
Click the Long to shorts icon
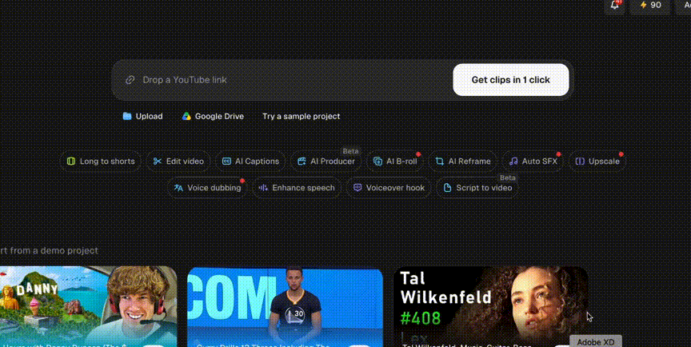pos(71,162)
